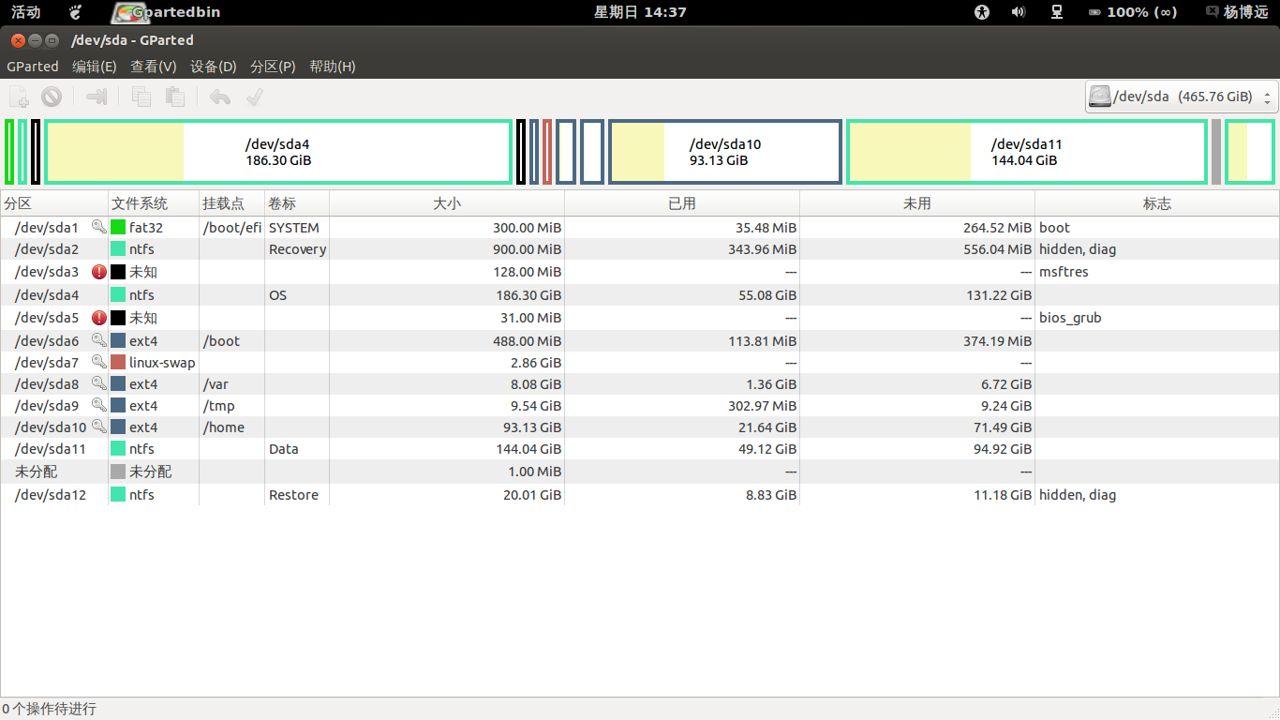
Task: Click the Copy partition toolbar icon
Action: pyautogui.click(x=141, y=96)
